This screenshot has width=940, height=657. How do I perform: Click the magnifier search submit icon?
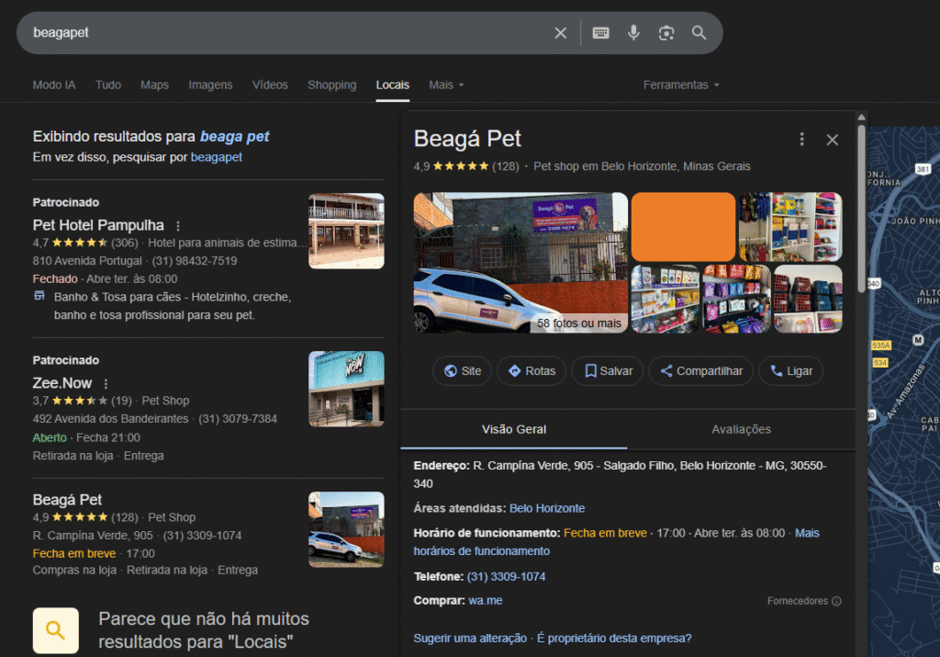point(699,33)
